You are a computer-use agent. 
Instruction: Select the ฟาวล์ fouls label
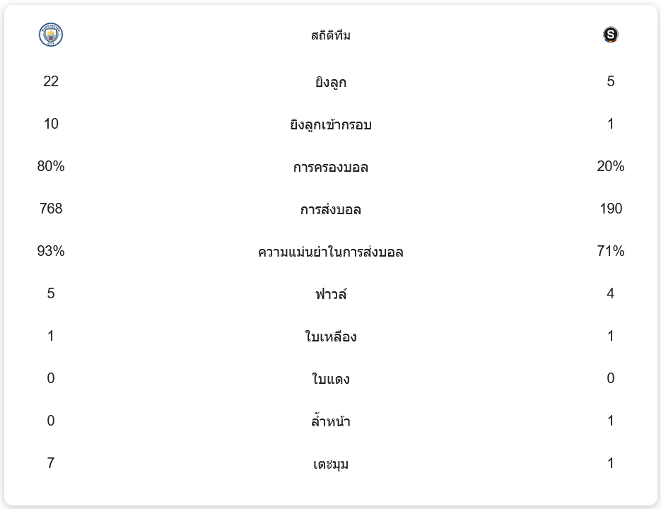tap(331, 294)
